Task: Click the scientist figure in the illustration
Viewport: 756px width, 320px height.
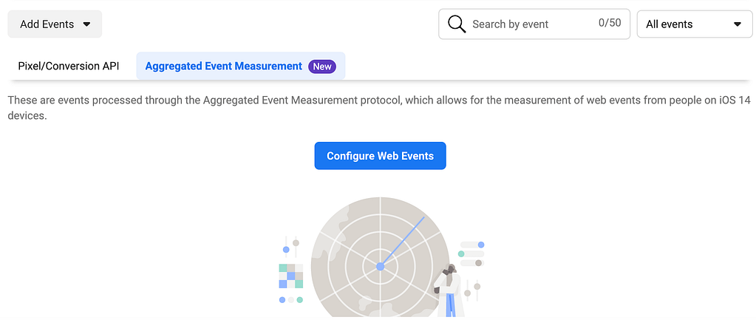Action: tap(449, 290)
